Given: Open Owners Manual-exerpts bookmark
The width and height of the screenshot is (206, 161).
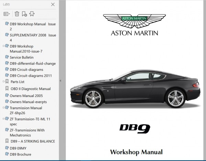Looking at the screenshot, I should click(28, 102).
